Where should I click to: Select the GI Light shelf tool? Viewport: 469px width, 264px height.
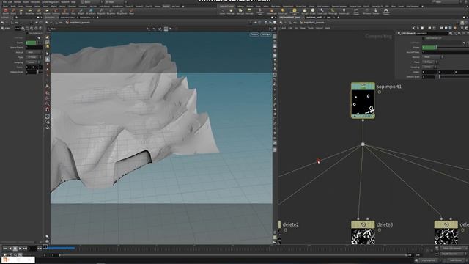313,12
